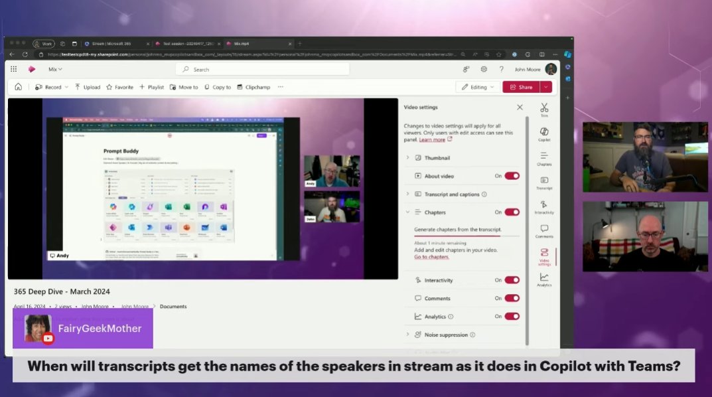Screen dimensions: 712x397
Task: Click Move to in command bar
Action: point(184,87)
